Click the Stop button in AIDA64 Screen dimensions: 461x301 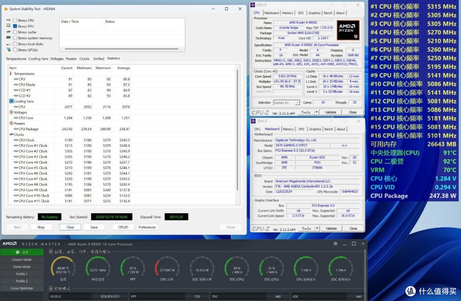41,227
